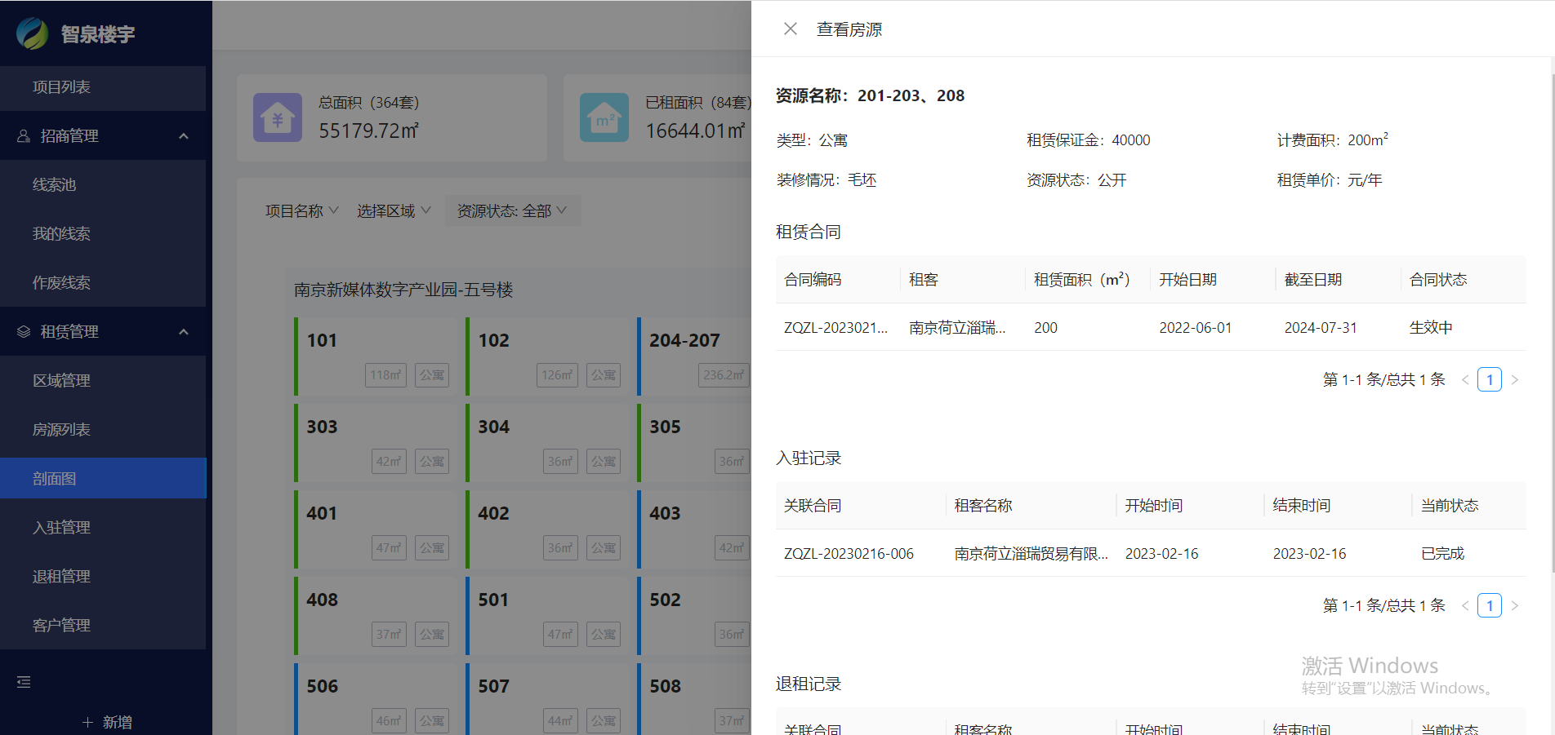Click 南京荷立淄瑞贸易有限... tenant name cell
The height and width of the screenshot is (735, 1555).
(1031, 554)
